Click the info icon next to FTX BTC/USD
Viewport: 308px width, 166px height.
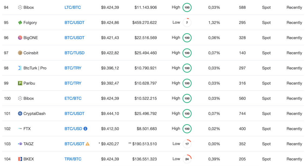85,129
